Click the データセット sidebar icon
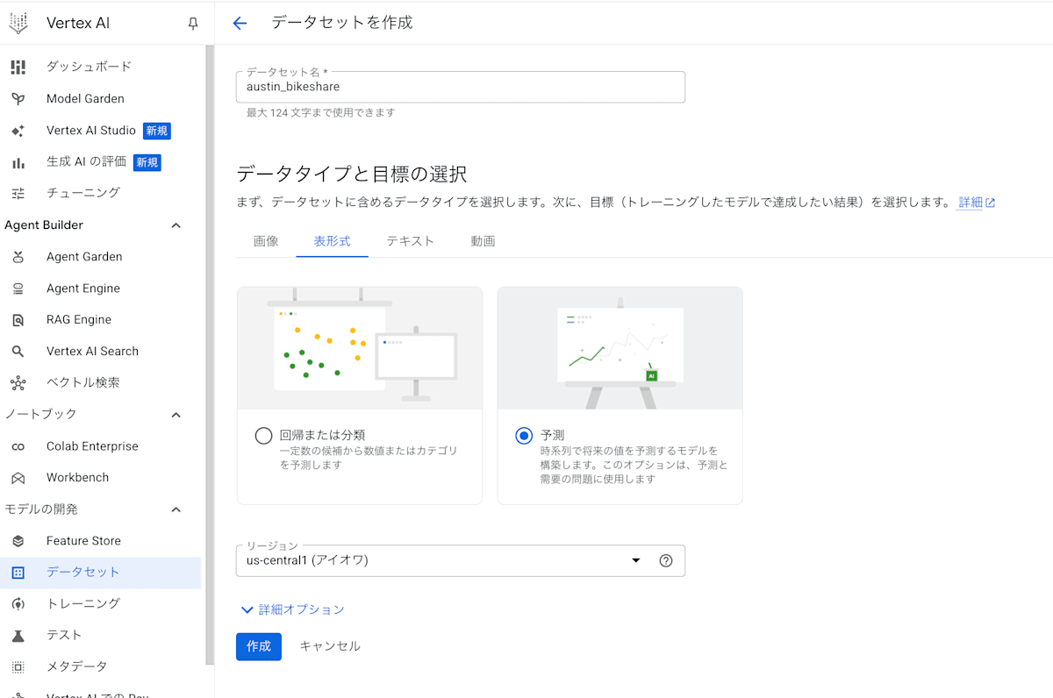 point(18,573)
